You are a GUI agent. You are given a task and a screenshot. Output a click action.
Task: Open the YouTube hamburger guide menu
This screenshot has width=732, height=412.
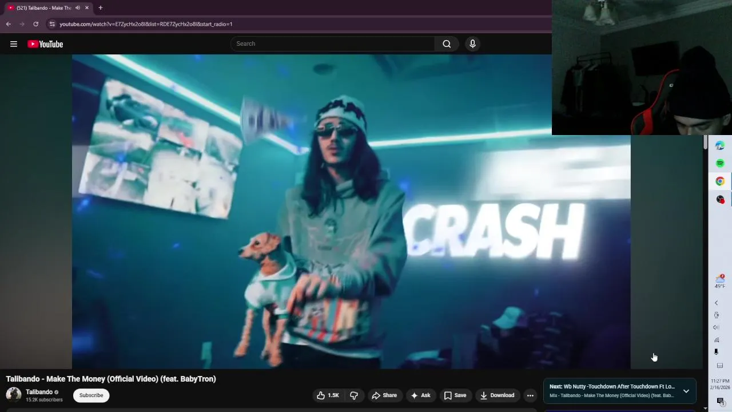(14, 44)
